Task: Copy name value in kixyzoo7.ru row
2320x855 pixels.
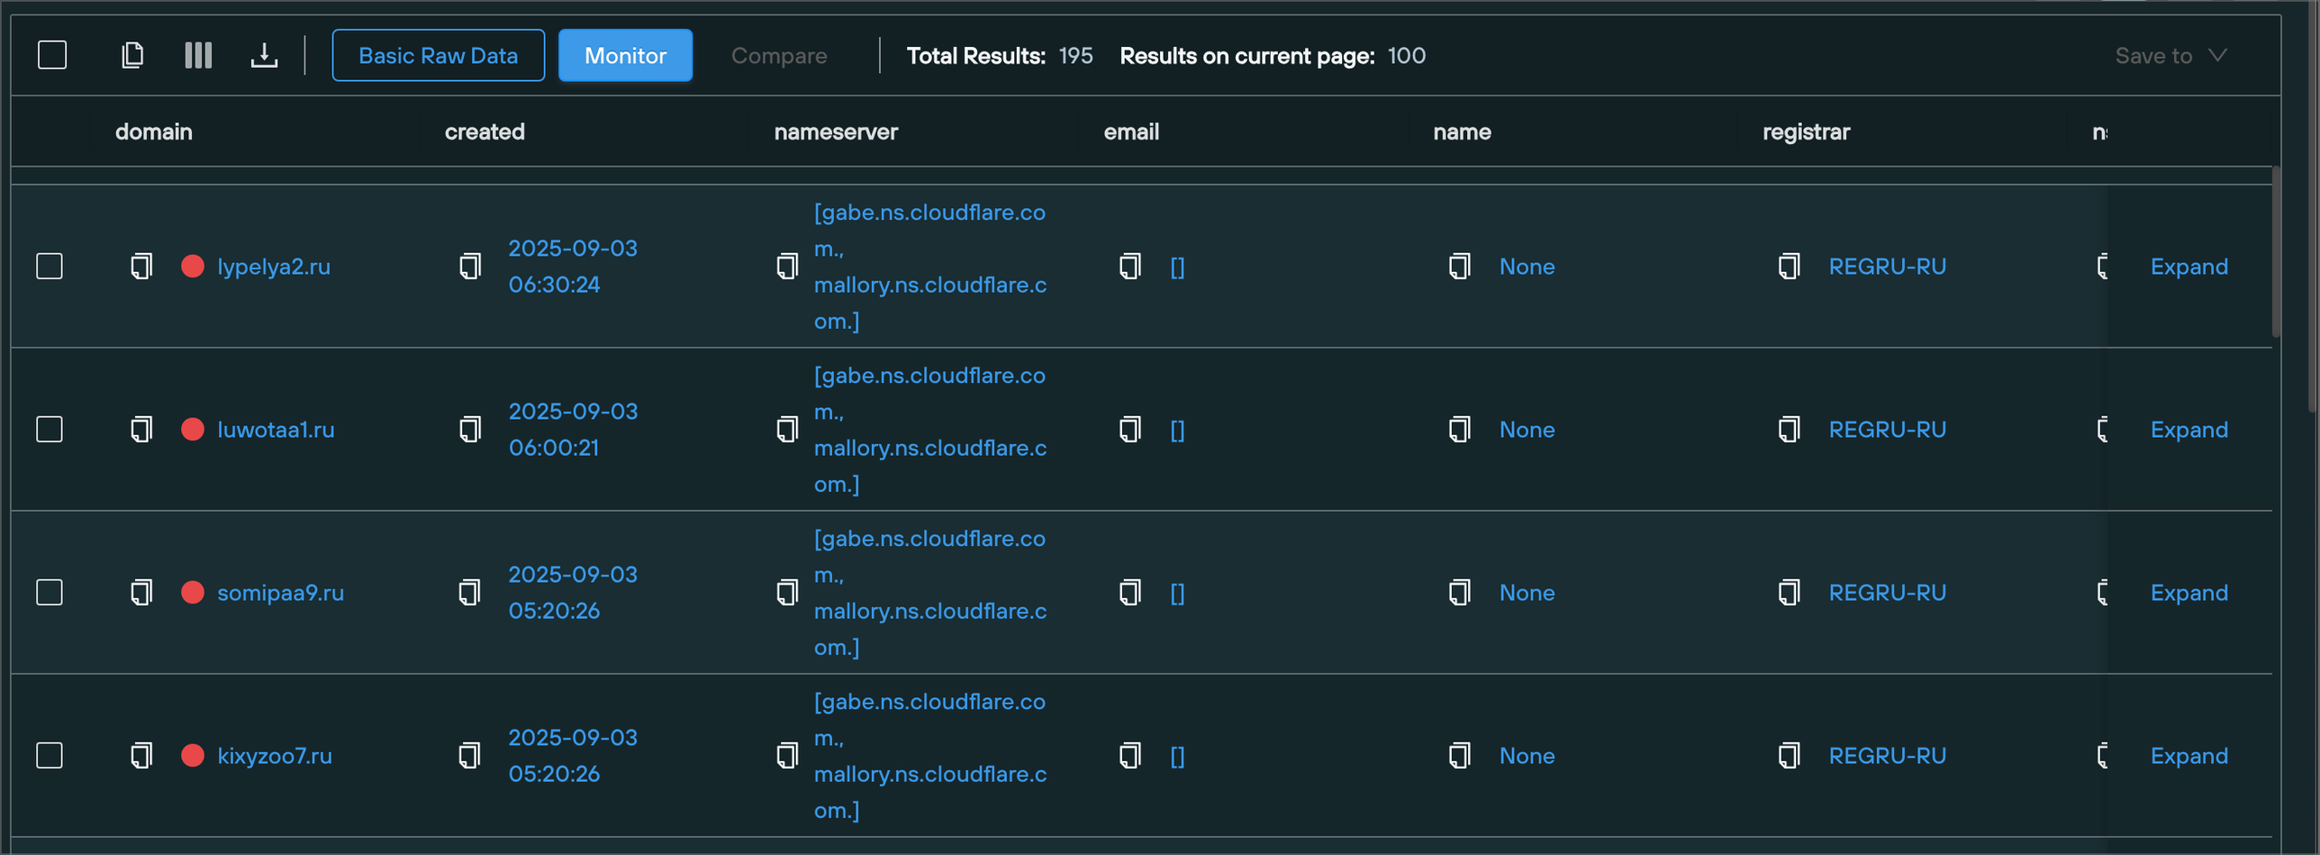Action: tap(1460, 755)
